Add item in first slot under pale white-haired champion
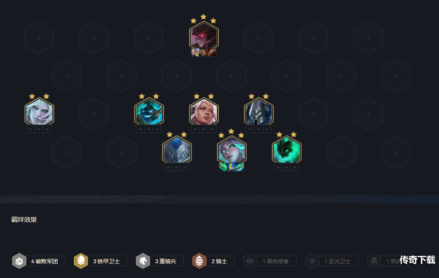 [x=30, y=129]
